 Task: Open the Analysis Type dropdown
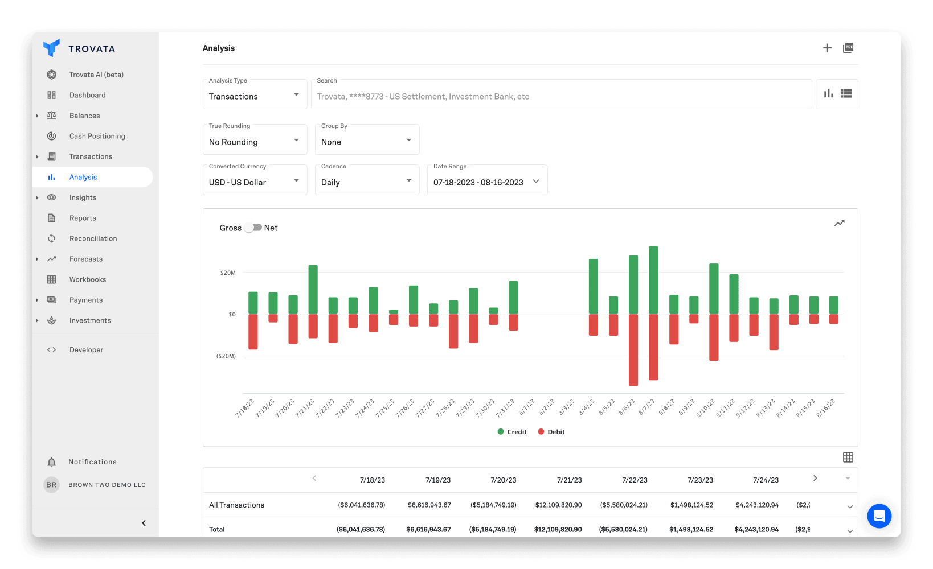(x=255, y=96)
